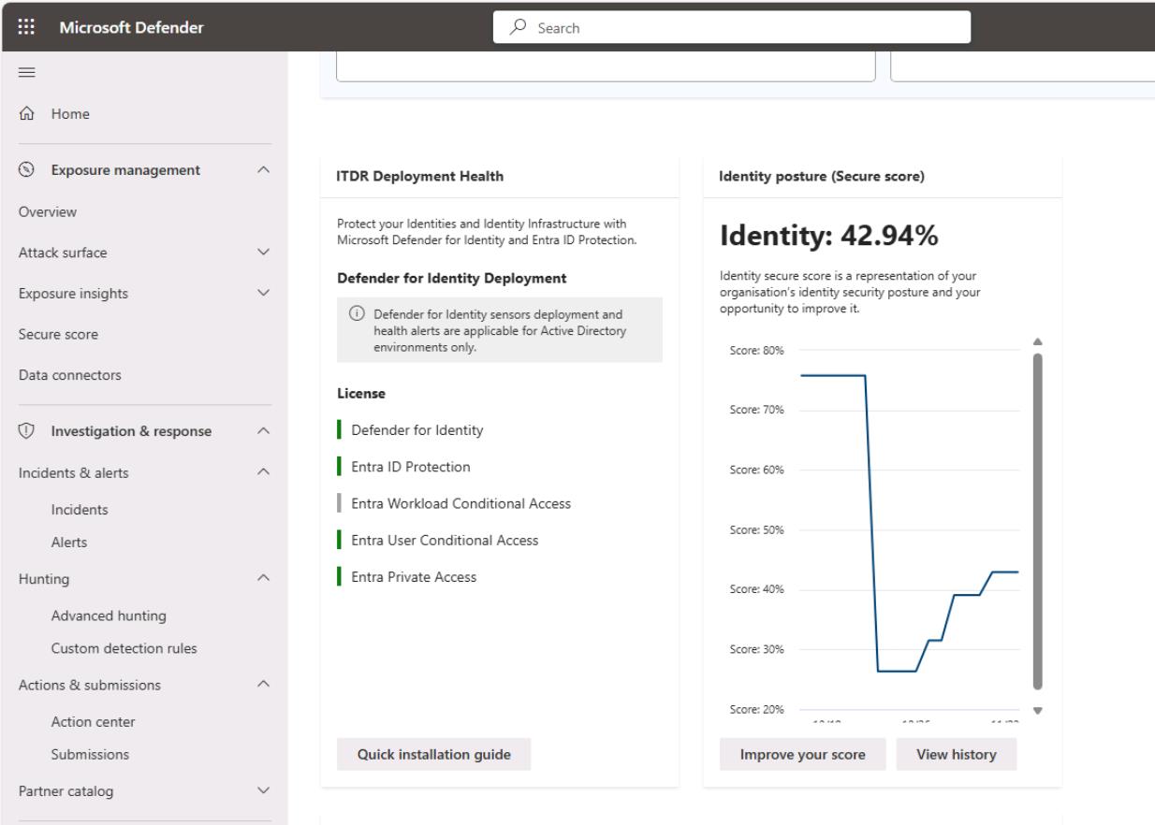Expand the Partner catalog section
Screen dimensions: 1155x825
click(263, 791)
